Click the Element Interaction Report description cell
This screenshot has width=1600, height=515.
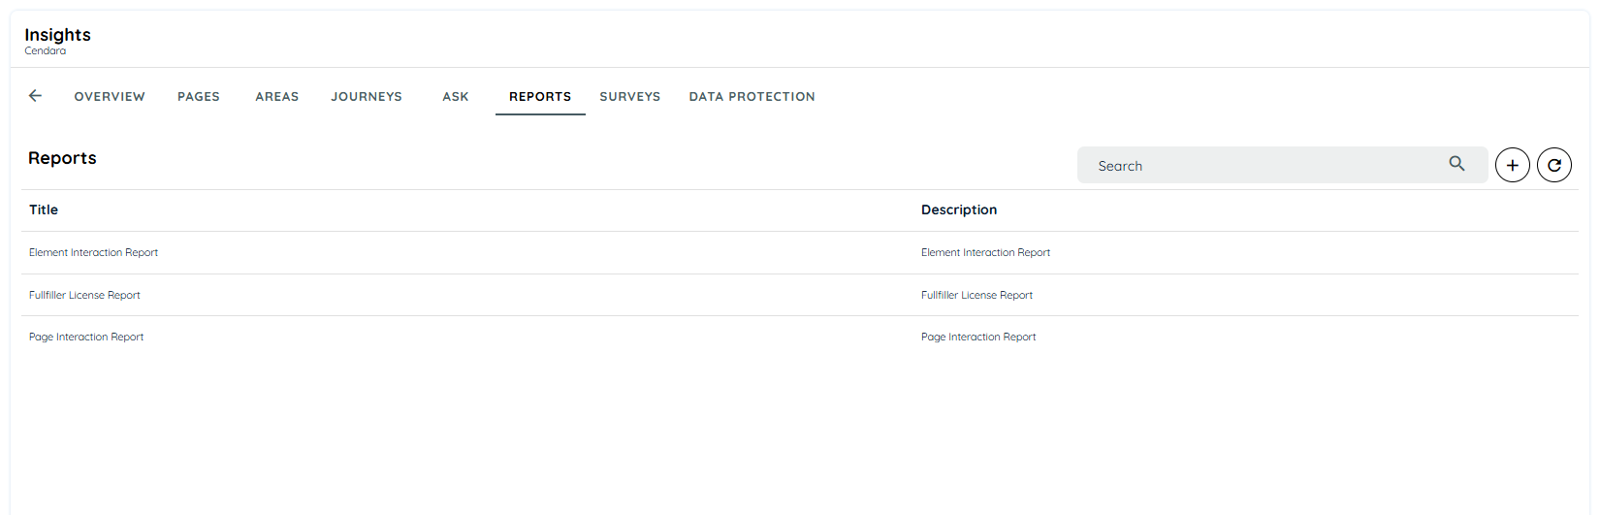[985, 252]
